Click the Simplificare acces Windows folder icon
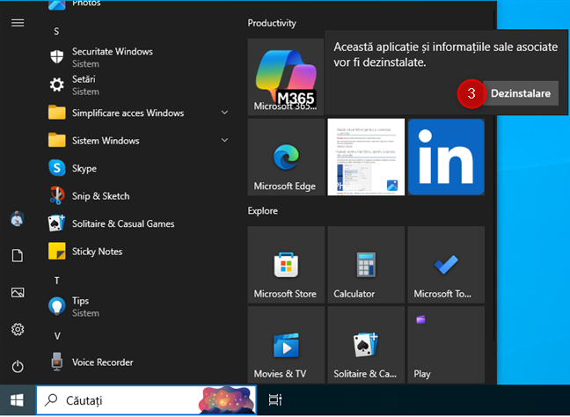Image resolution: width=570 pixels, height=417 pixels. click(x=56, y=113)
